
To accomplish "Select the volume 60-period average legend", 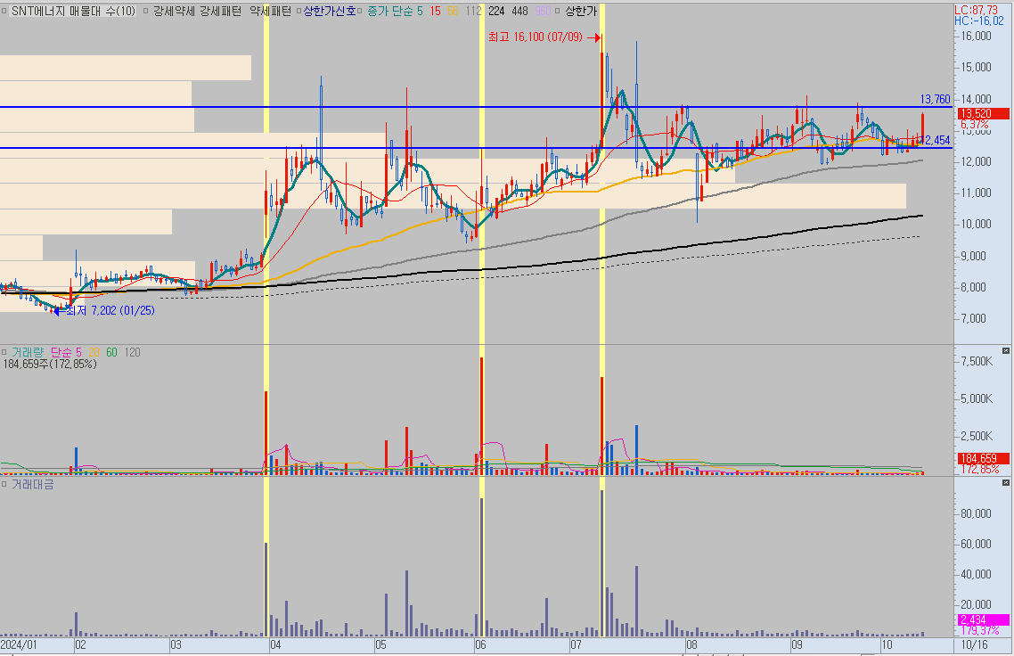I will [112, 353].
